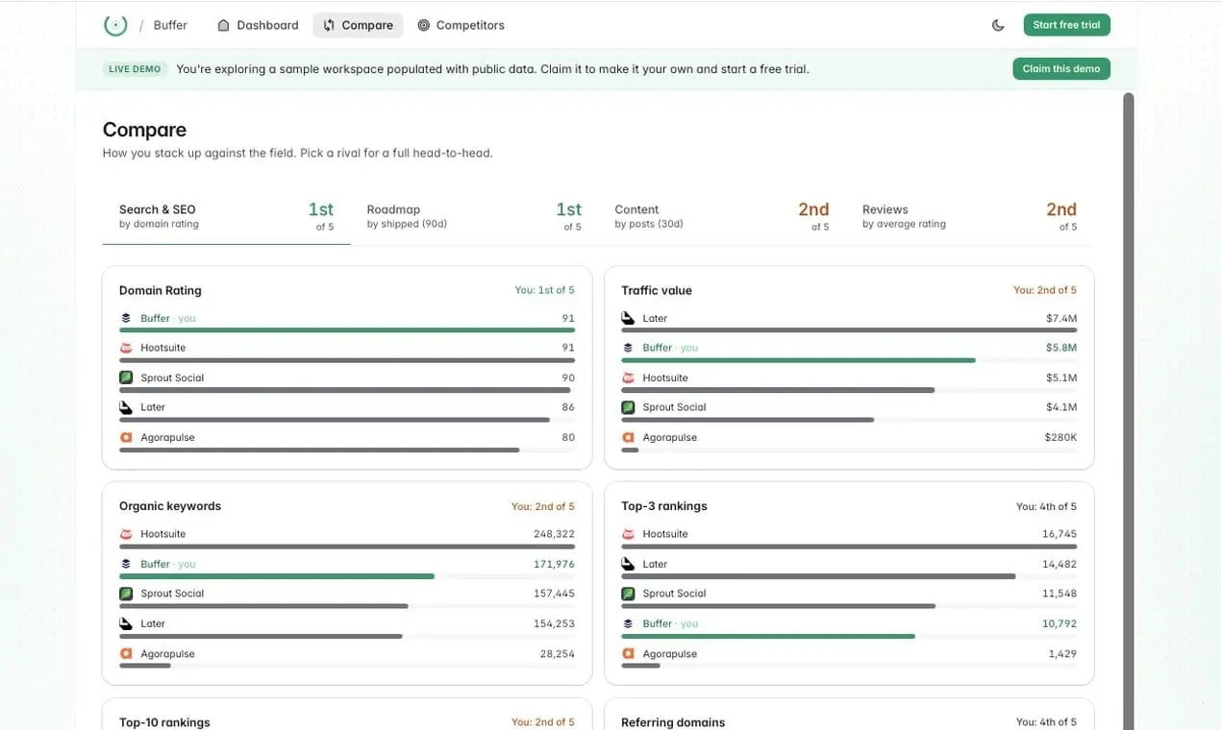Click Sprout Social logo in Organic keywords card

125,594
